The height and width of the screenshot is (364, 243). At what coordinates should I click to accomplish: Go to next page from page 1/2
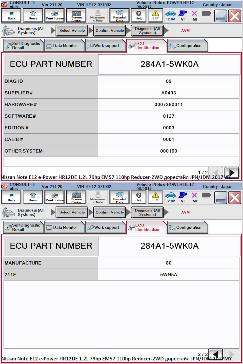(232, 173)
